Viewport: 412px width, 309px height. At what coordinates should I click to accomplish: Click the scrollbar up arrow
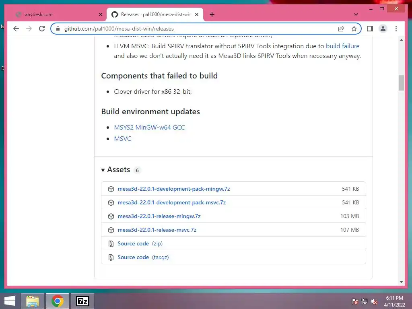(x=401, y=40)
